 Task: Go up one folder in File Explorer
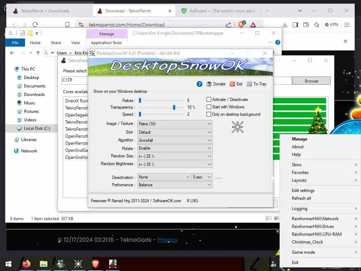(x=38, y=53)
